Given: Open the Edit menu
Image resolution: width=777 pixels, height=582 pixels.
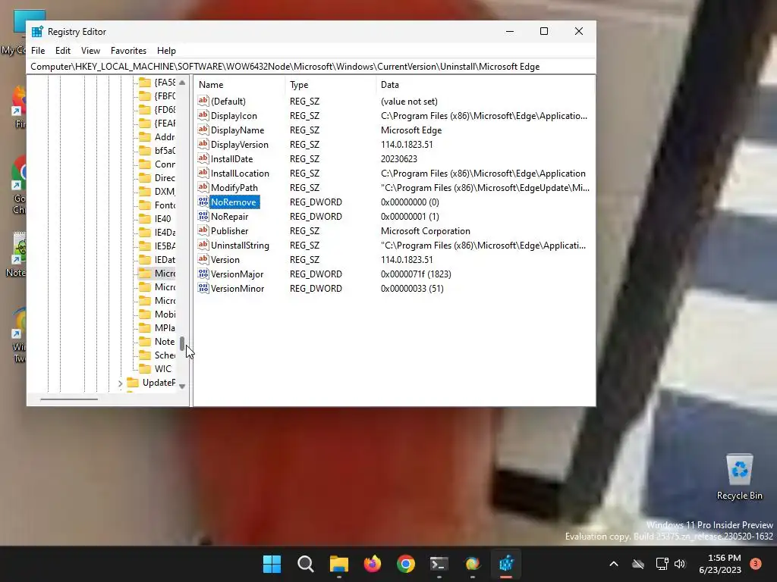Looking at the screenshot, I should point(62,51).
